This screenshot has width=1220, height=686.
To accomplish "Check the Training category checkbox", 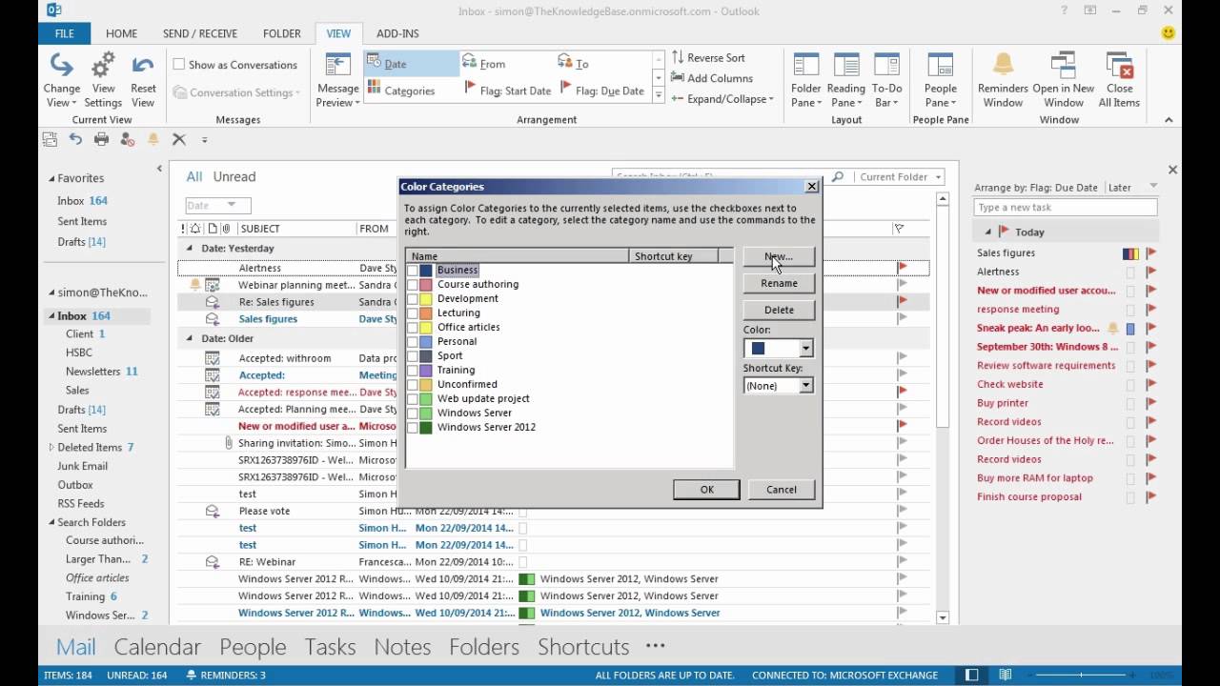I will (x=412, y=371).
